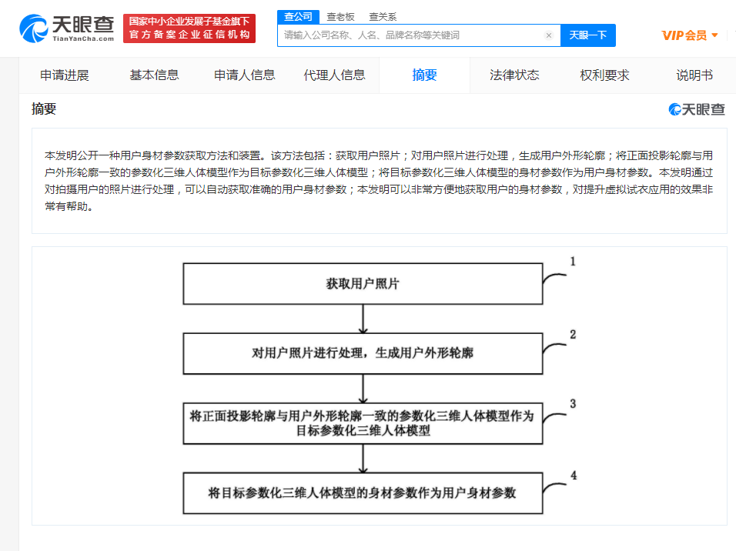Clear the search box with X icon
Screen dimensions: 736x551
click(x=548, y=35)
